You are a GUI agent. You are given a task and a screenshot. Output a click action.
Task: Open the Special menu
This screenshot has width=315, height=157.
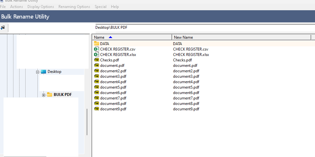pyautogui.click(x=101, y=7)
